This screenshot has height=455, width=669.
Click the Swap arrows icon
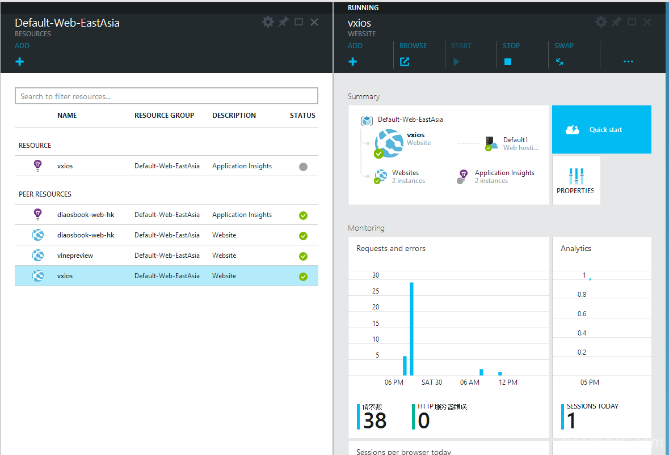559,62
